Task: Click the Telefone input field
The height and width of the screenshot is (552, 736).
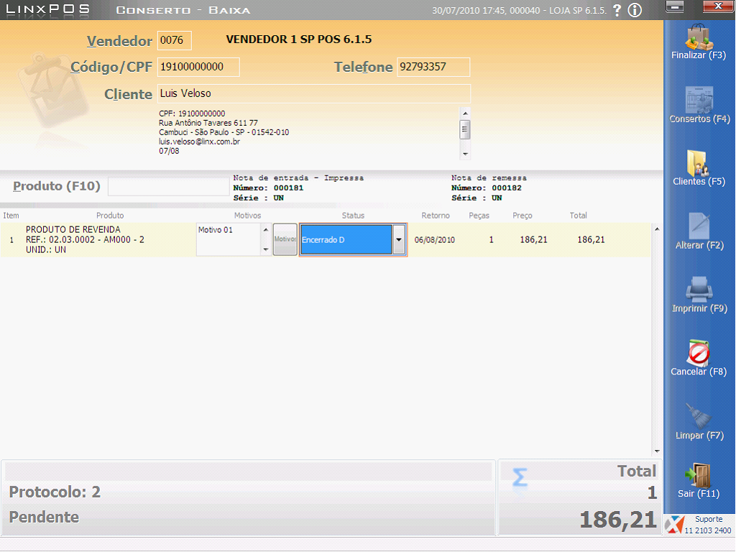Action: coord(433,67)
